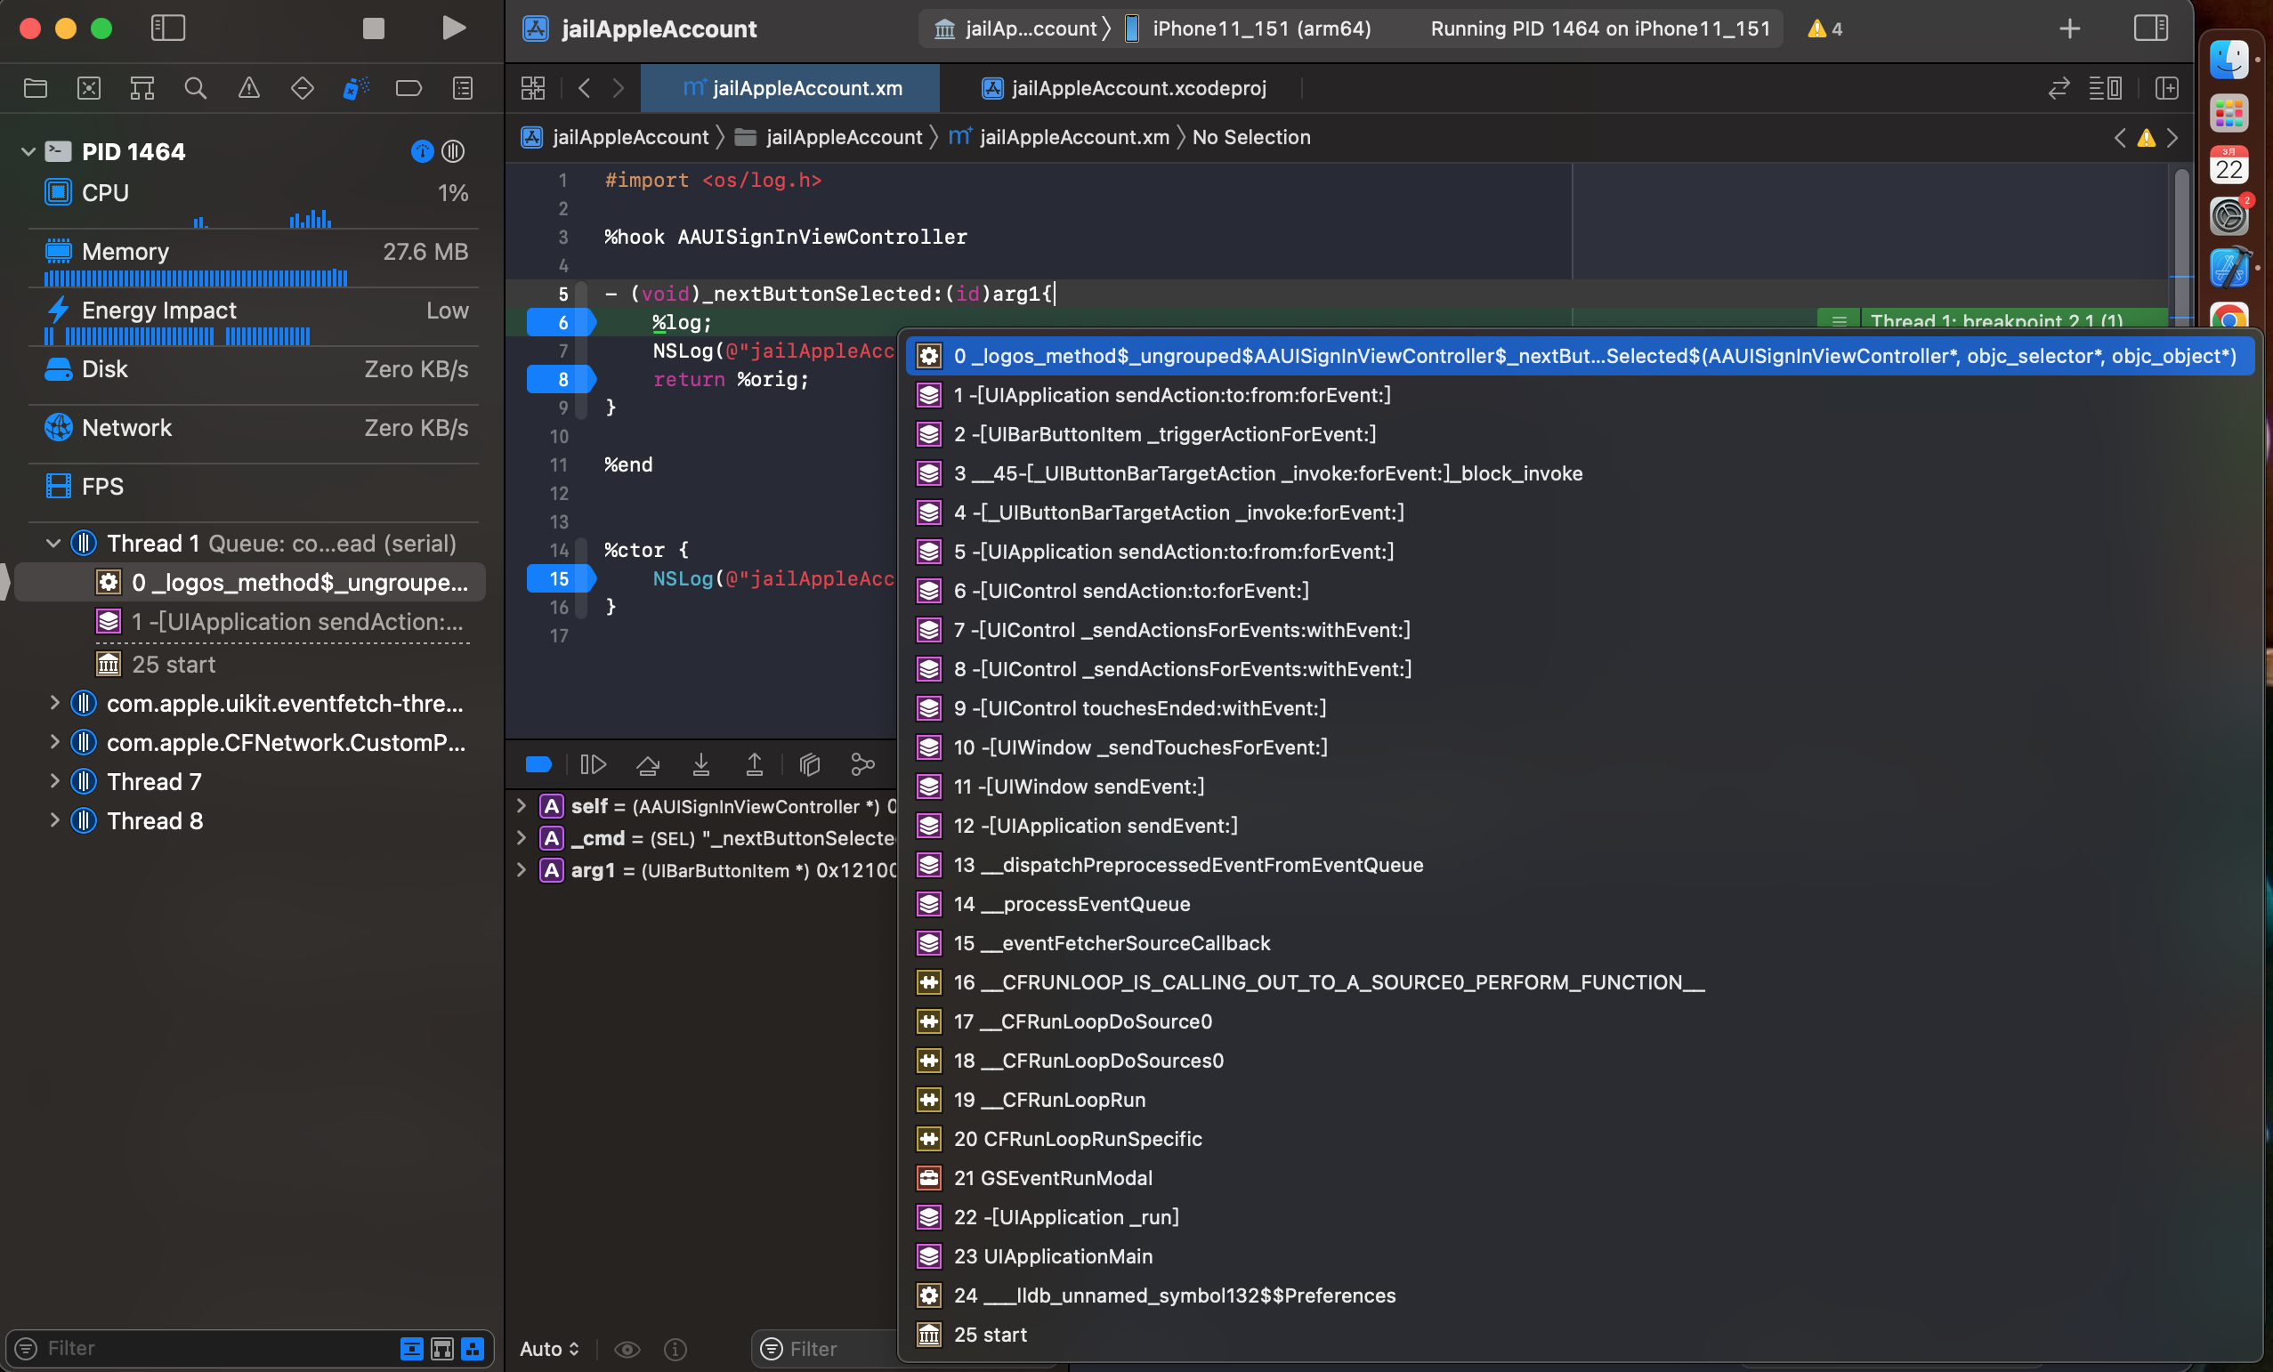Toggle the line 15 breakpoint
This screenshot has width=2273, height=1372.
point(561,579)
